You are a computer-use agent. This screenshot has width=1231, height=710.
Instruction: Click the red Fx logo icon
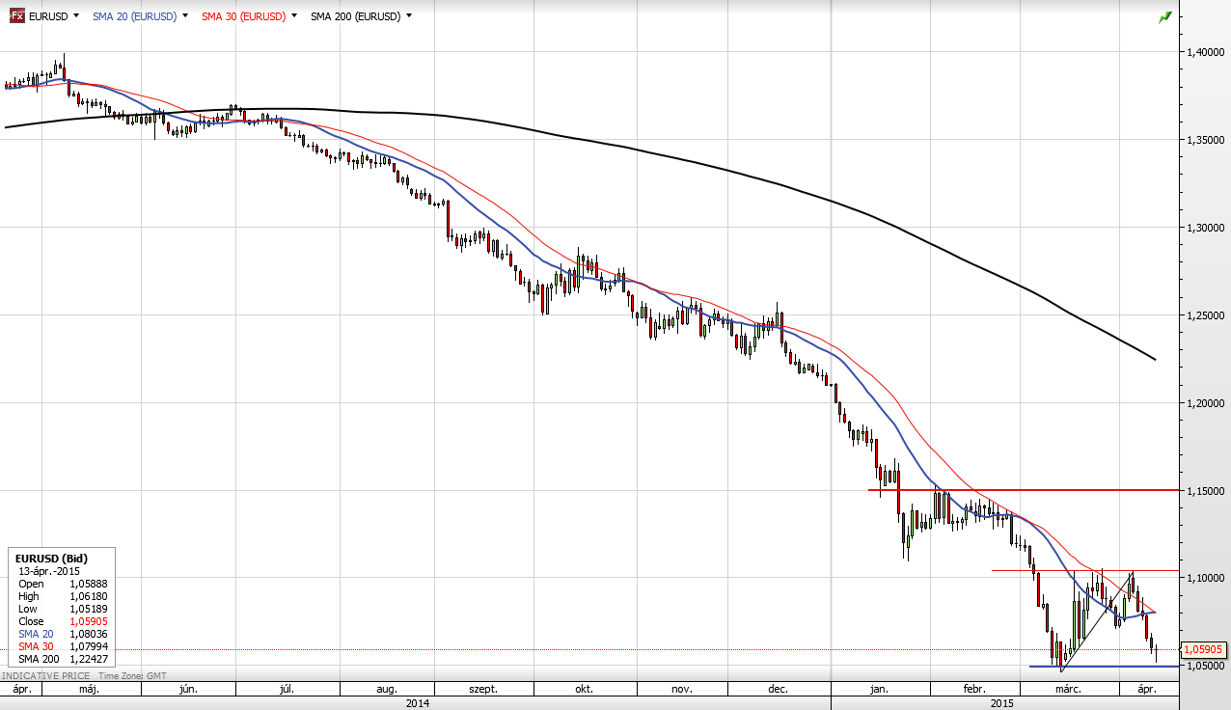pyautogui.click(x=17, y=15)
